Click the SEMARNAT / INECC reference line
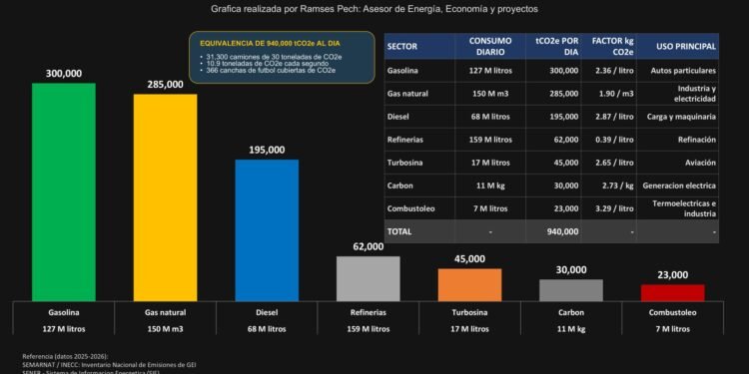749x374 pixels. coord(109,364)
